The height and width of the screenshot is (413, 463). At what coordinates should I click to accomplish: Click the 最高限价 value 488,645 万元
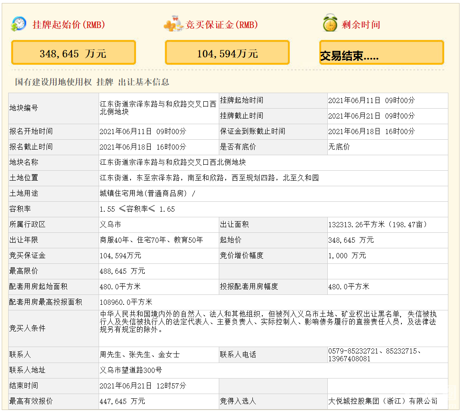pos(122,271)
